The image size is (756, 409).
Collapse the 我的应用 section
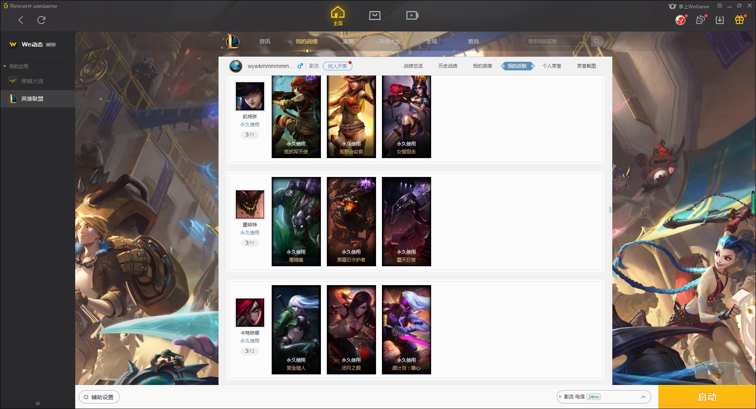16,66
